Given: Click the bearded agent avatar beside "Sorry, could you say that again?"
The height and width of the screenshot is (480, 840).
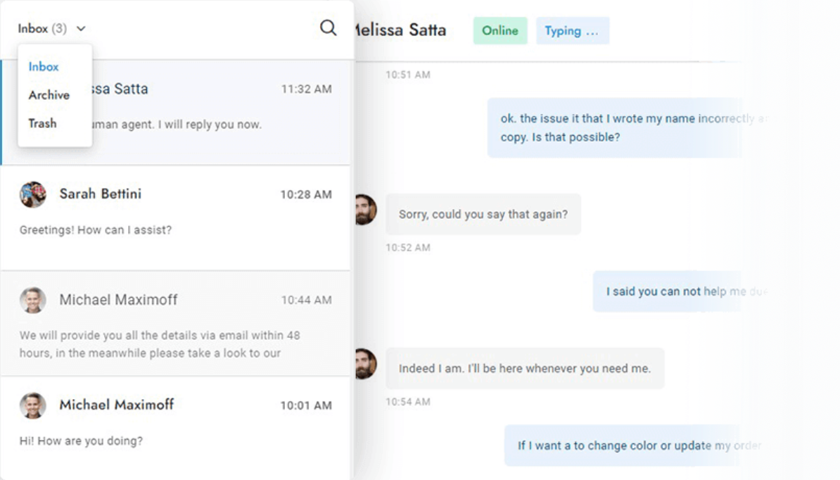Looking at the screenshot, I should (364, 210).
